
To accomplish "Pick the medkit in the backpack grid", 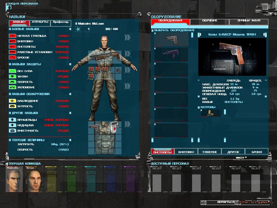I will (x=113, y=127).
